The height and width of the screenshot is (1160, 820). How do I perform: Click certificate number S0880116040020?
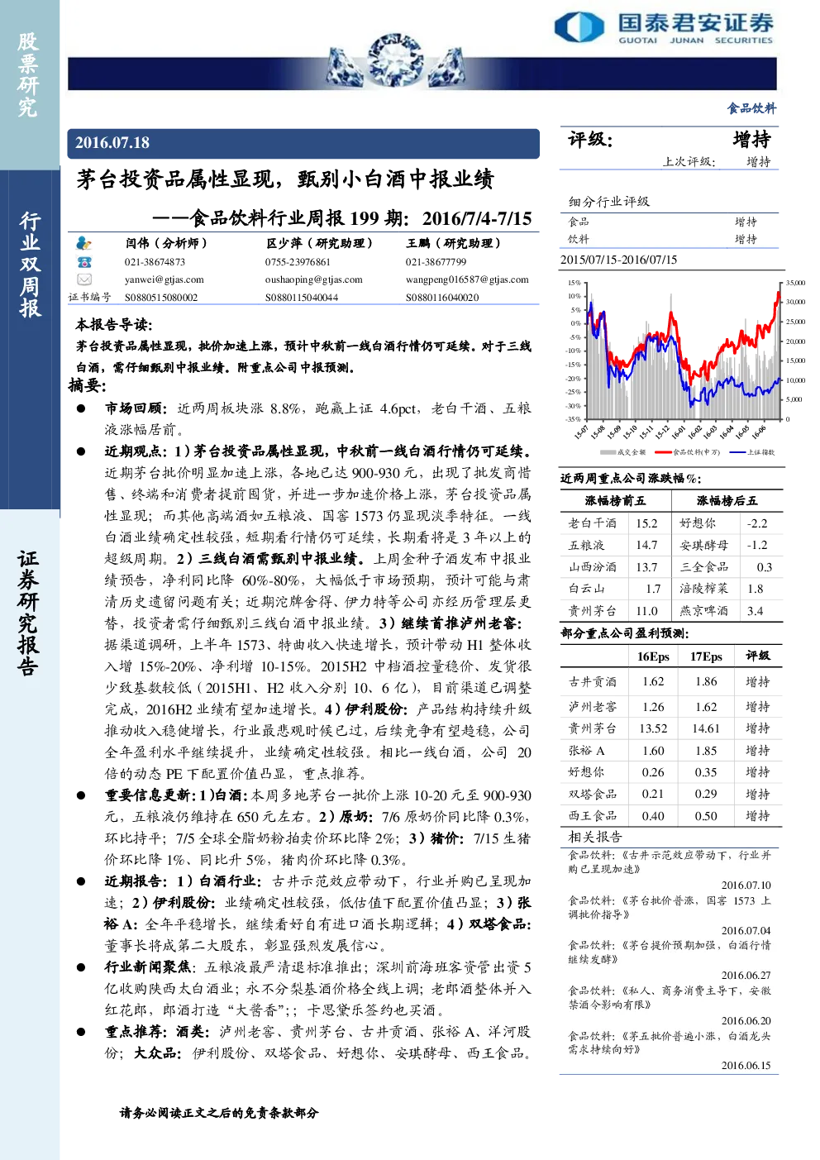[x=442, y=298]
